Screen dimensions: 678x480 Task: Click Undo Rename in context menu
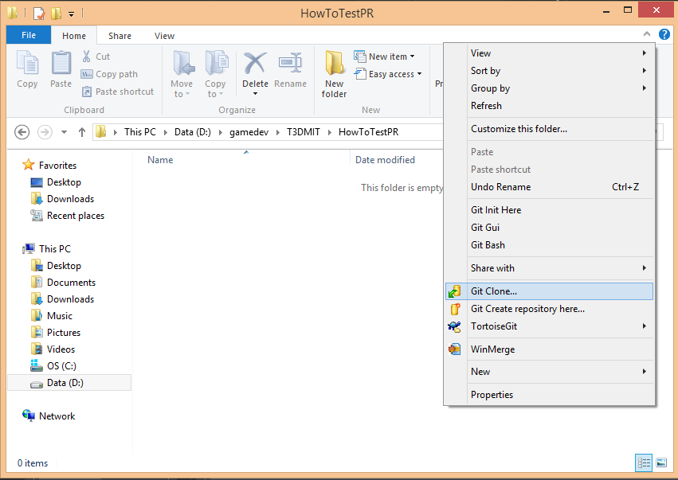click(549, 187)
